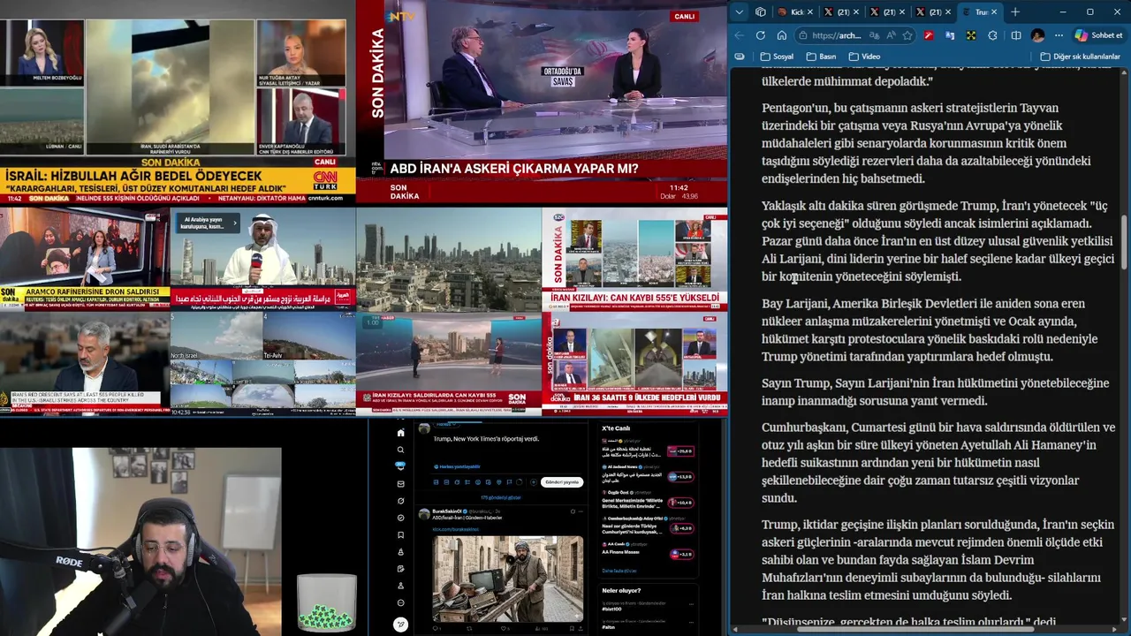Select the CNN Türk live stream tile
Image resolution: width=1131 pixels, height=636 pixels.
177,102
